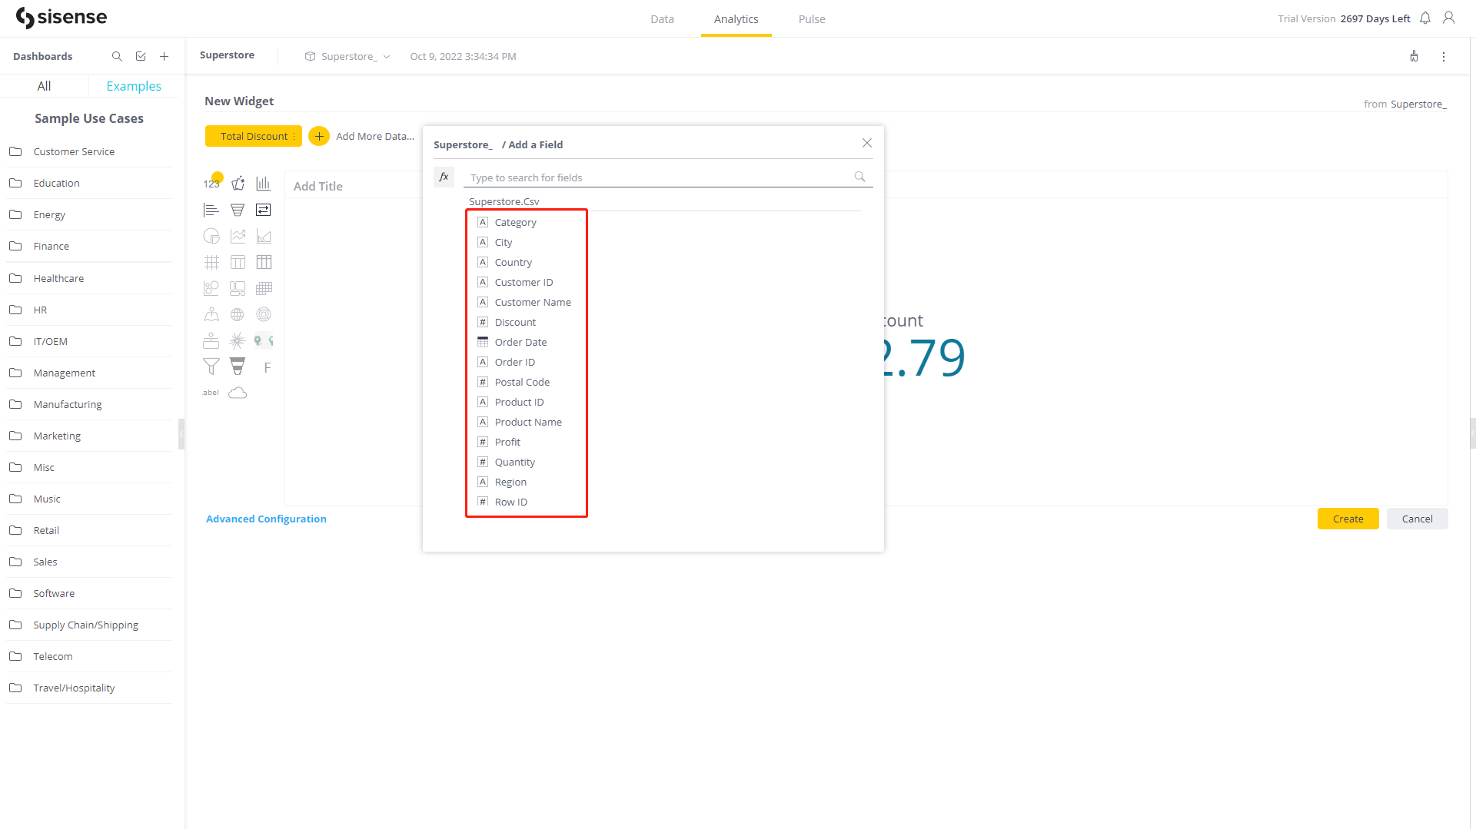Close the Add a Field dialog
Screen dimensions: 1476x829
[x=866, y=143]
